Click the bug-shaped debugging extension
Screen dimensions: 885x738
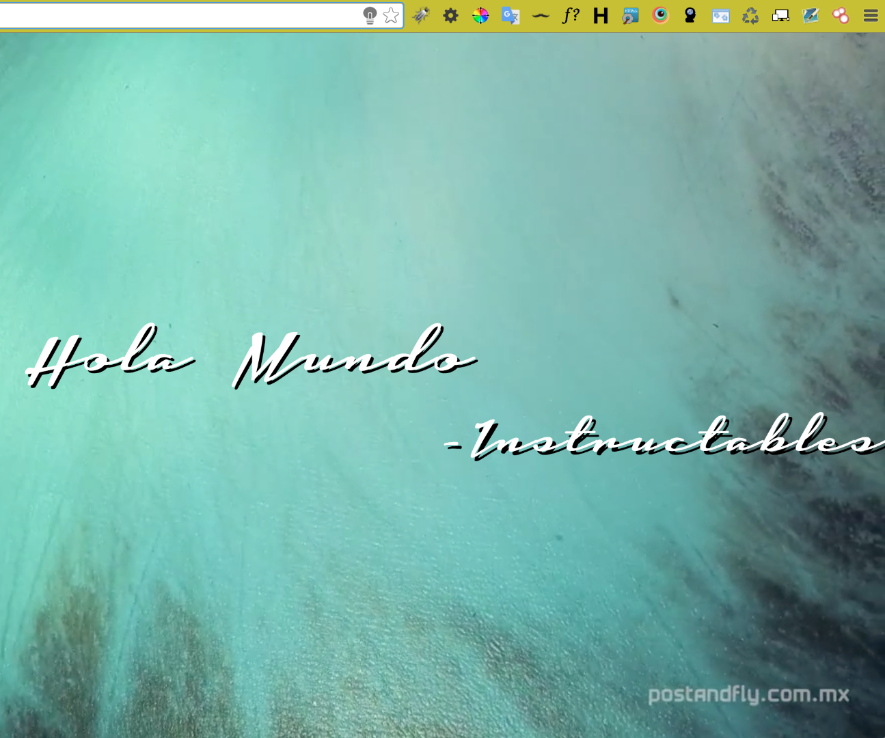[x=421, y=15]
